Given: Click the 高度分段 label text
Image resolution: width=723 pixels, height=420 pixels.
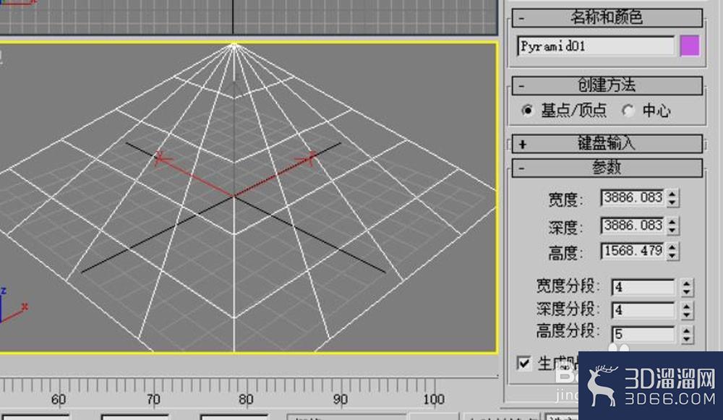Looking at the screenshot, I should tap(568, 331).
